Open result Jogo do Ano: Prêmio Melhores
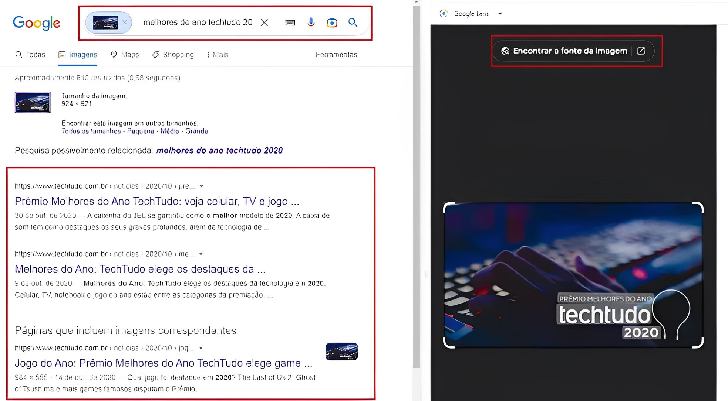The image size is (728, 401). coord(163,363)
